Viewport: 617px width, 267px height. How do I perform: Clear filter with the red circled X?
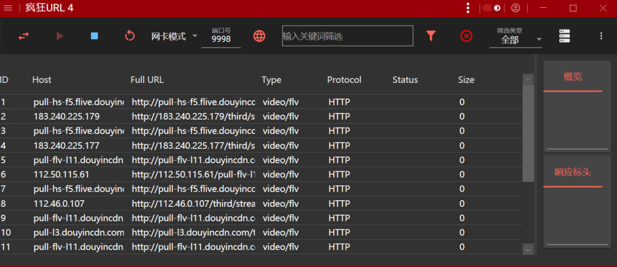click(466, 36)
